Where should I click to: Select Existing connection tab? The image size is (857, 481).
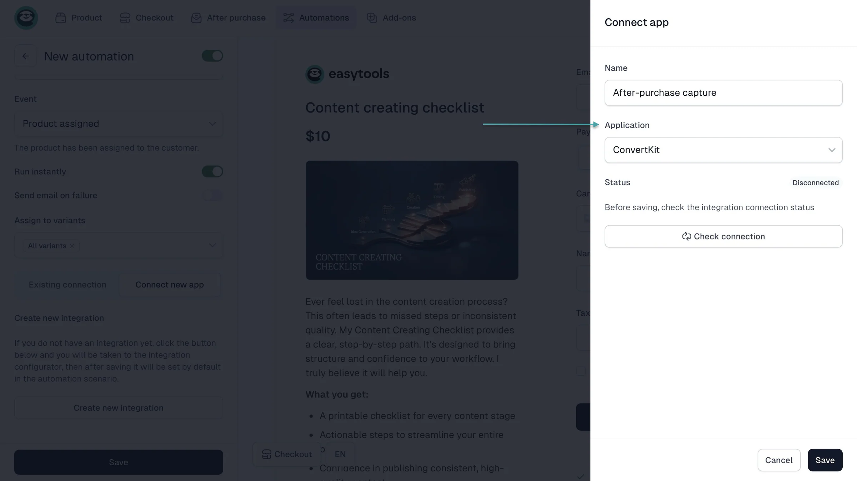pyautogui.click(x=67, y=285)
